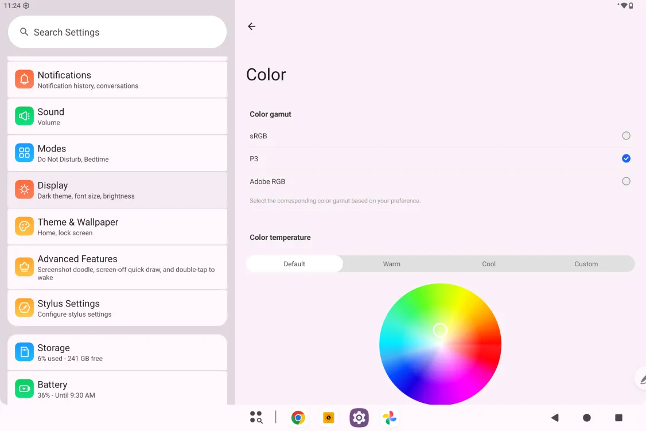Click the color wheel selector handle
The height and width of the screenshot is (431, 646).
[x=440, y=329]
